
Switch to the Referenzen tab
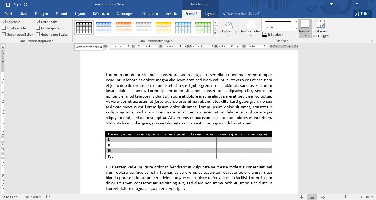point(101,14)
